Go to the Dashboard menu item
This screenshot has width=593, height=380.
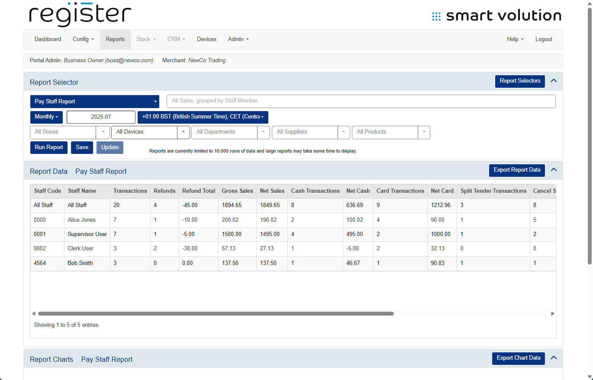click(x=48, y=39)
